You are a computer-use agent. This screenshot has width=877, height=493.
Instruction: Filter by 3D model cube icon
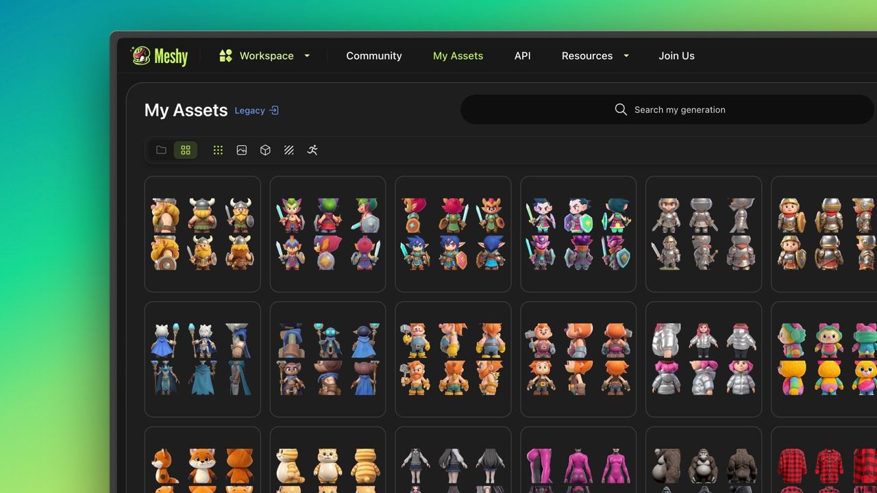tap(265, 150)
